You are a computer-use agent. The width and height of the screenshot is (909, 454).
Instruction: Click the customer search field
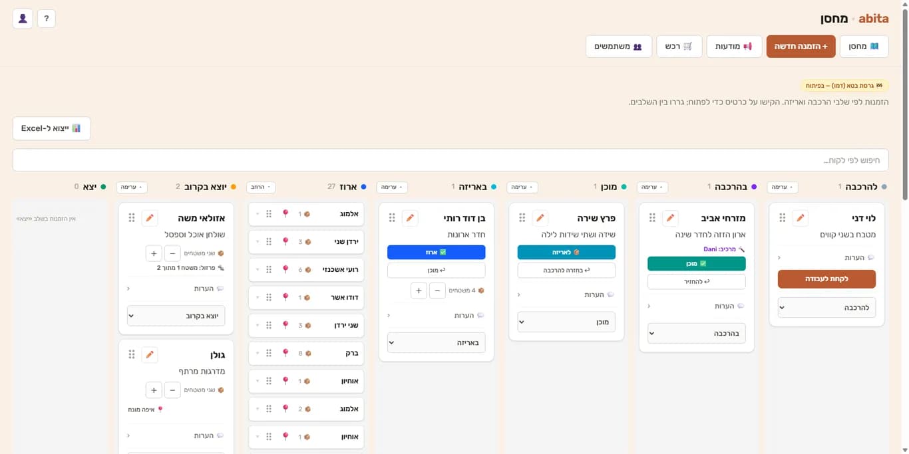(451, 160)
